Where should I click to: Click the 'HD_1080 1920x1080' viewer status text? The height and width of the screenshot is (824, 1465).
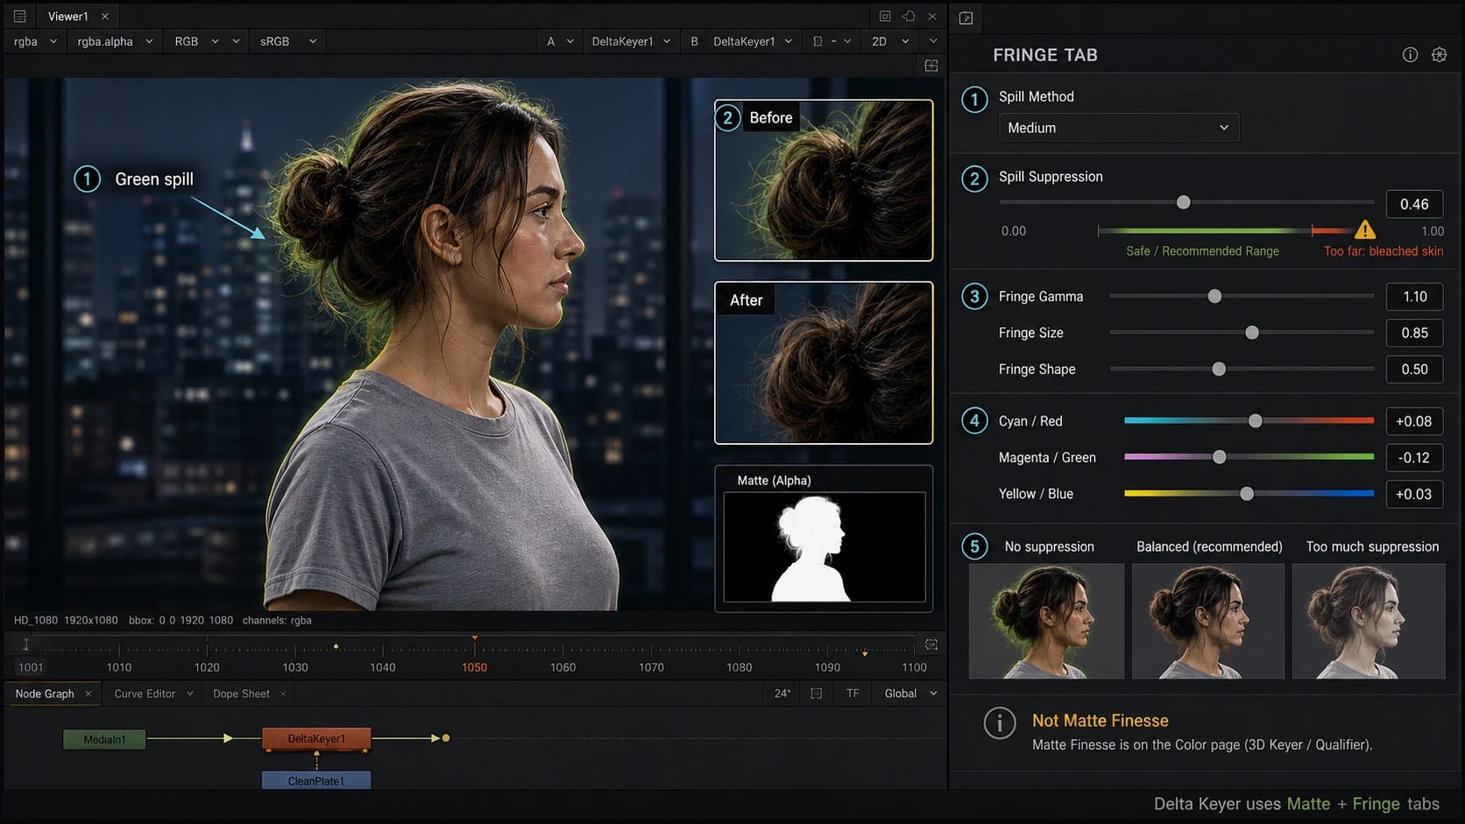tap(66, 620)
